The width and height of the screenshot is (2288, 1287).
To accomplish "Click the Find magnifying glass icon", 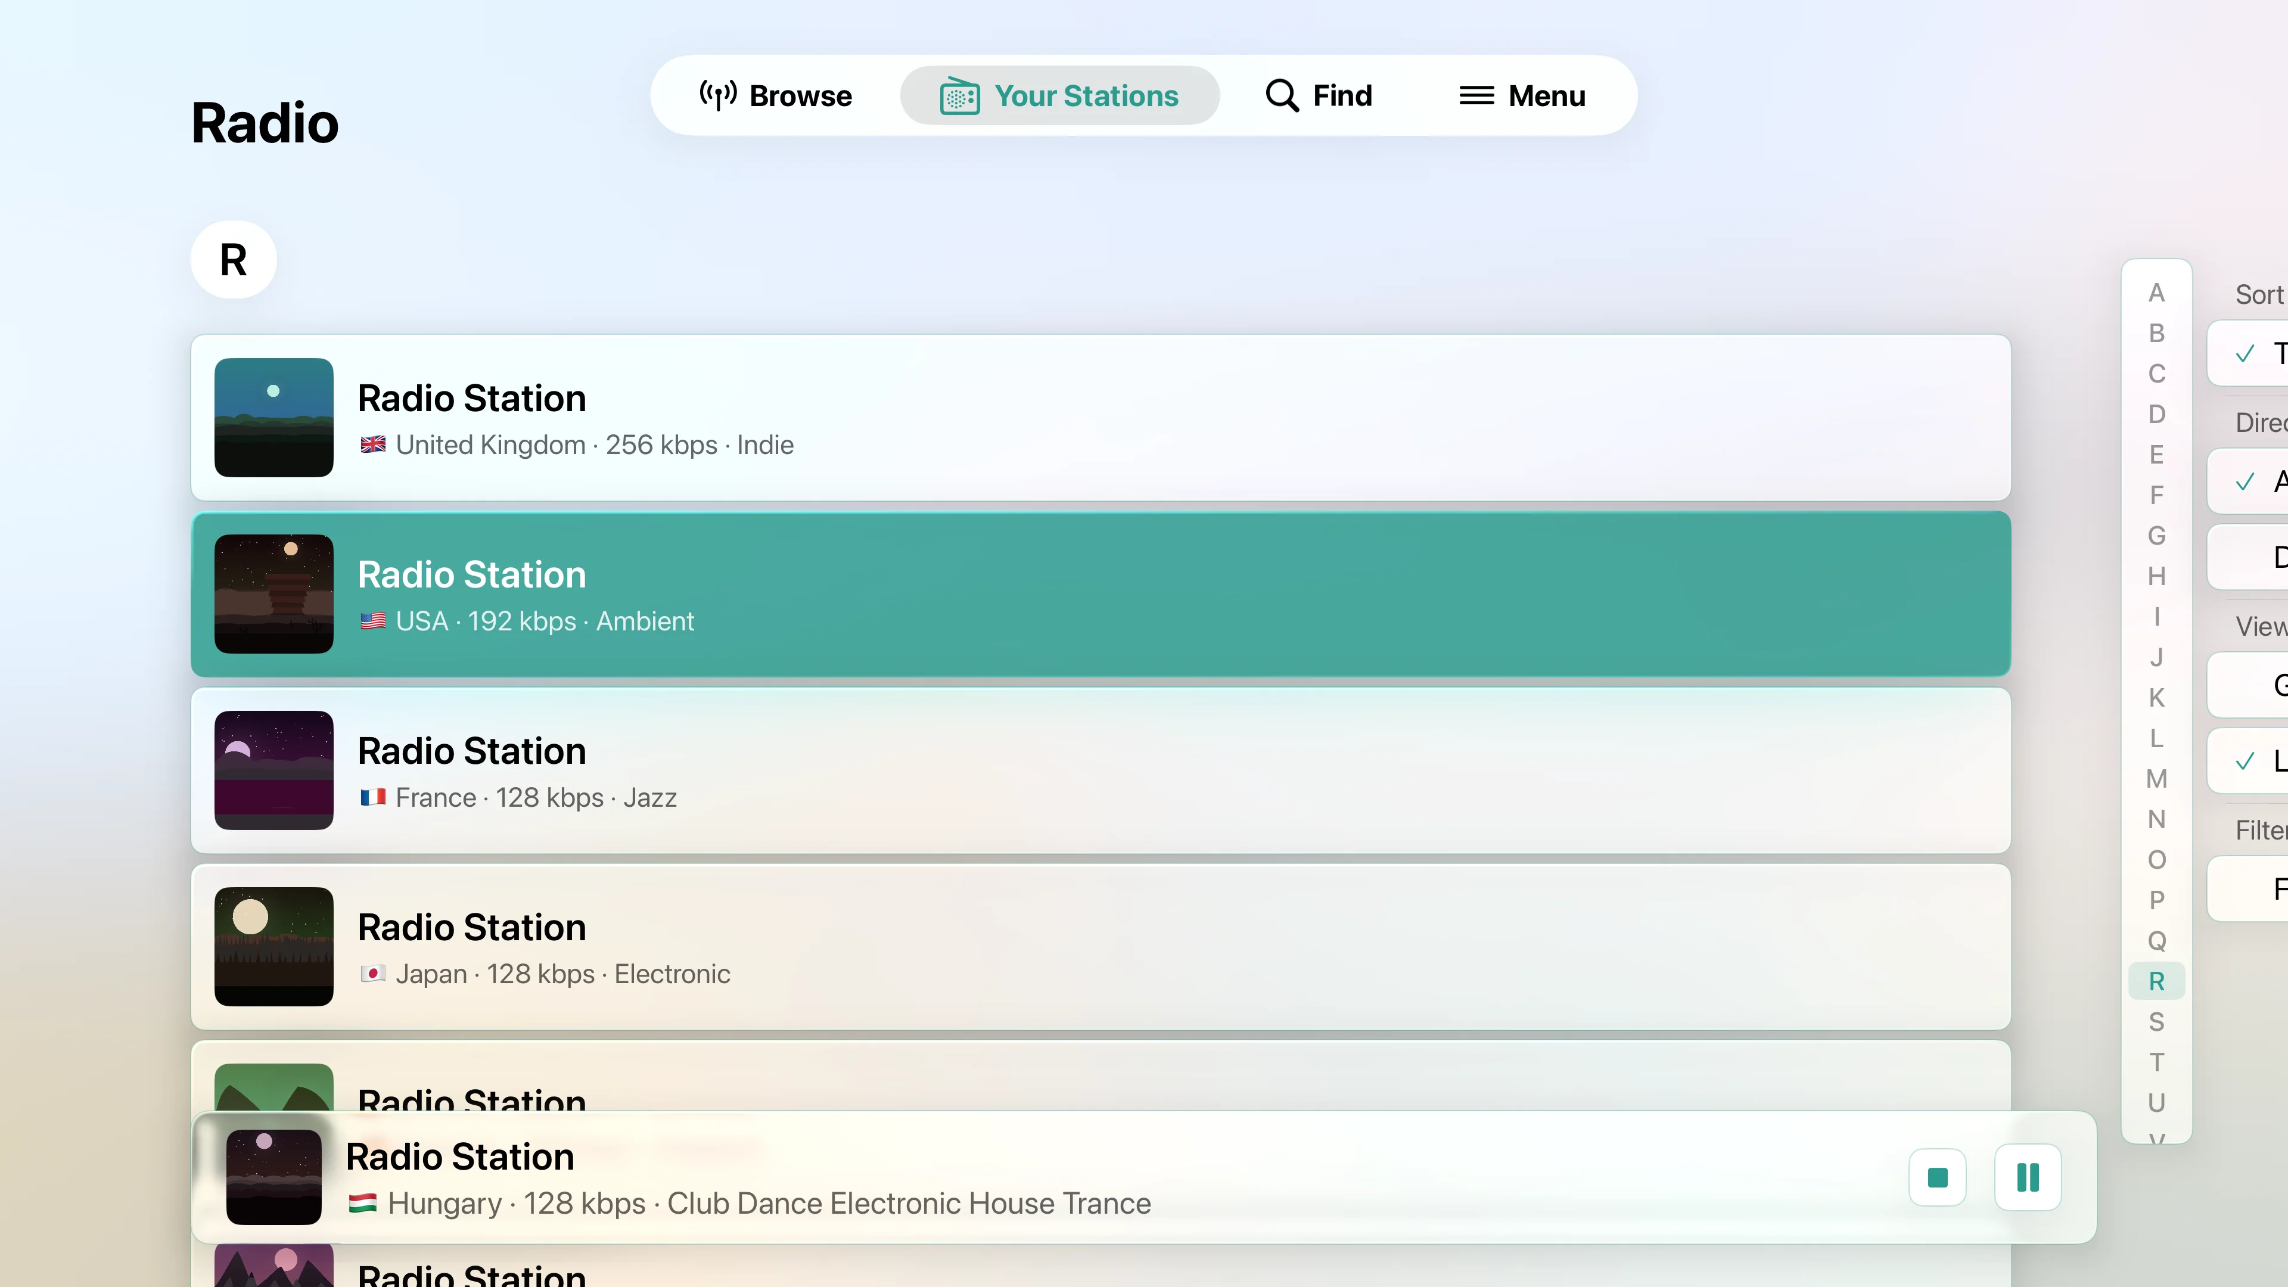I will point(1282,95).
